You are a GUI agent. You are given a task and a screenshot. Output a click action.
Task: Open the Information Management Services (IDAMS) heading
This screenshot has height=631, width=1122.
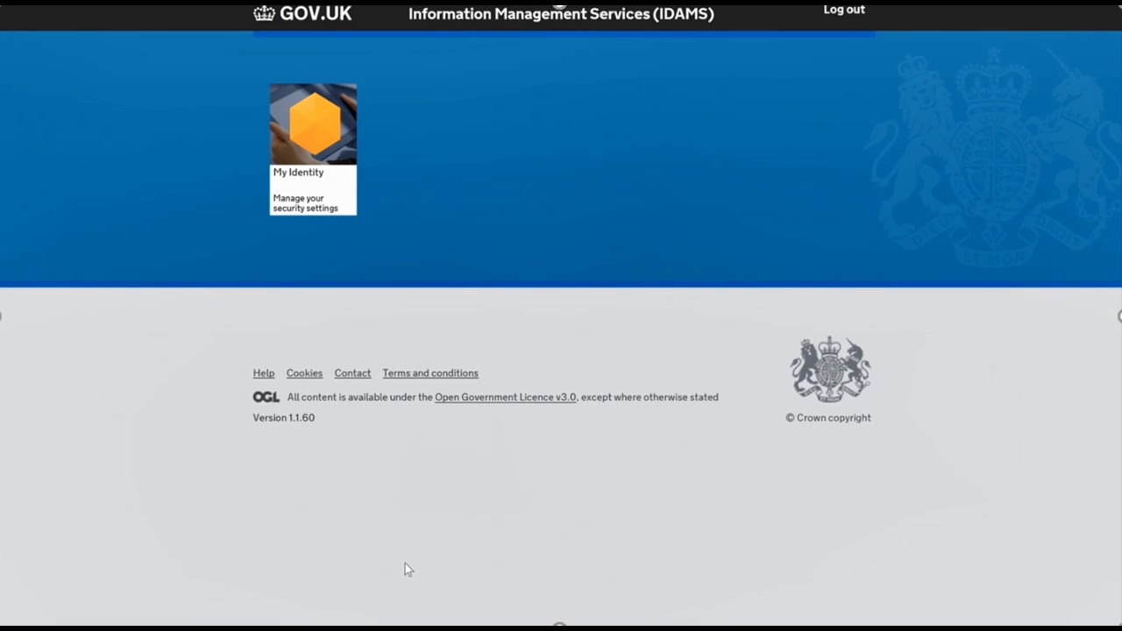coord(561,14)
